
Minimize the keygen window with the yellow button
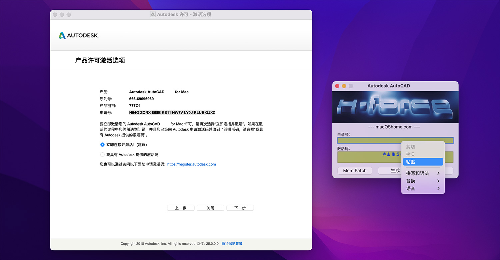click(x=344, y=86)
